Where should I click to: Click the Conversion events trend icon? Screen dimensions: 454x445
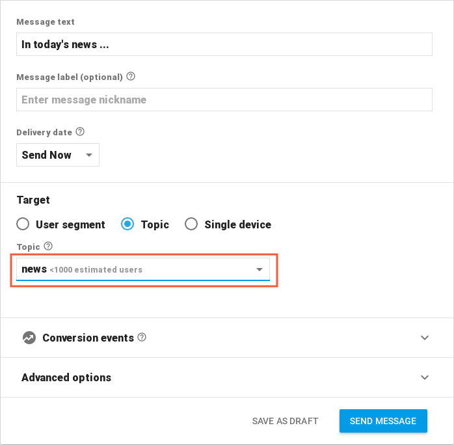(29, 338)
